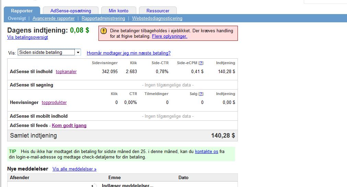Viewport: 347px width, 187px height.
Task: Open the Side-eCPM help question mark
Action: point(201,63)
